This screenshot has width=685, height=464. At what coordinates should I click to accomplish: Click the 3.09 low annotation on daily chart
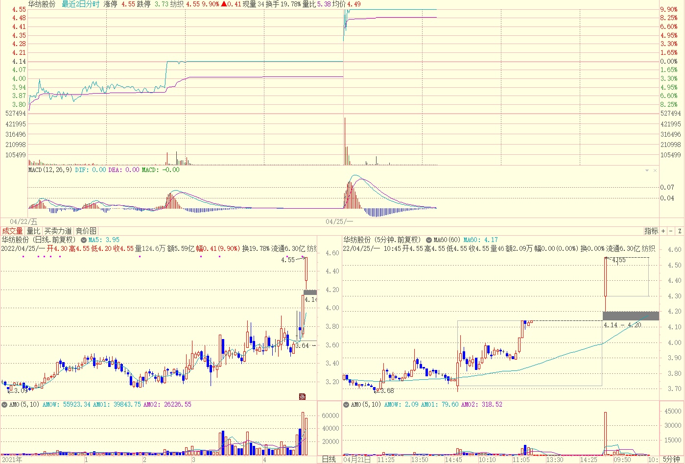[x=21, y=391]
